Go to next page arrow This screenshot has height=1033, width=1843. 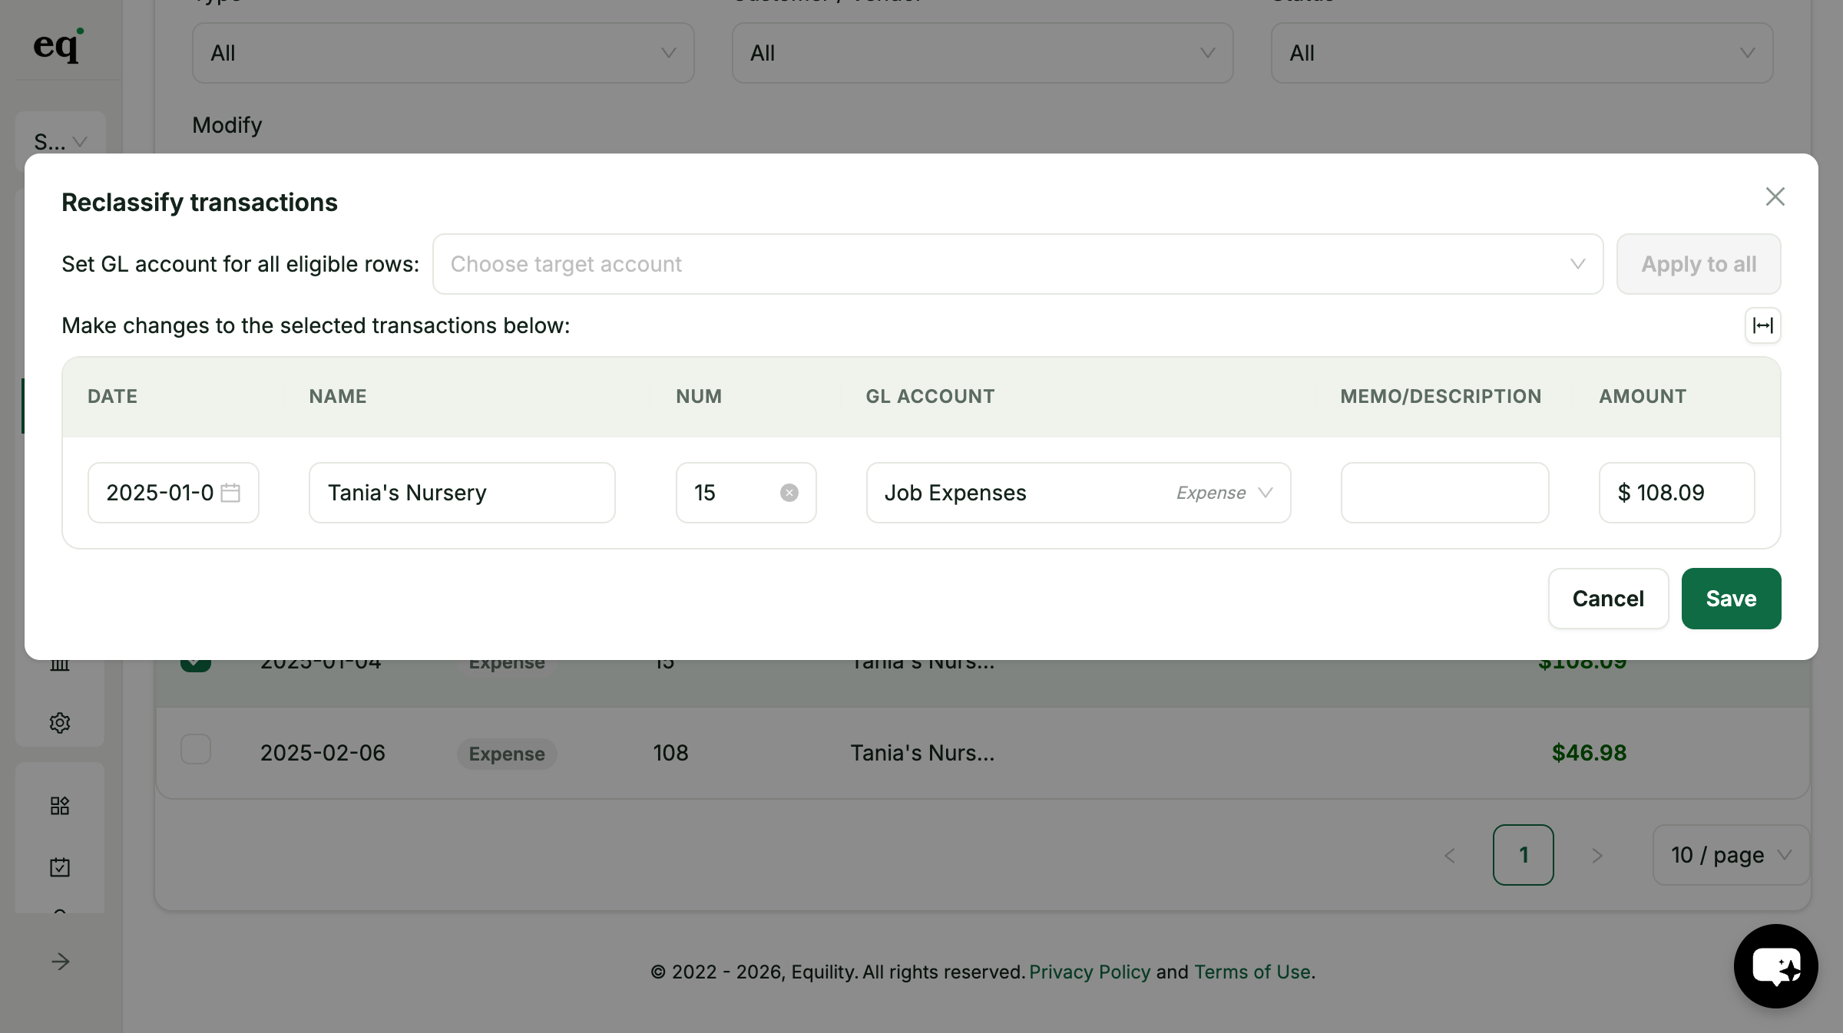(1597, 855)
